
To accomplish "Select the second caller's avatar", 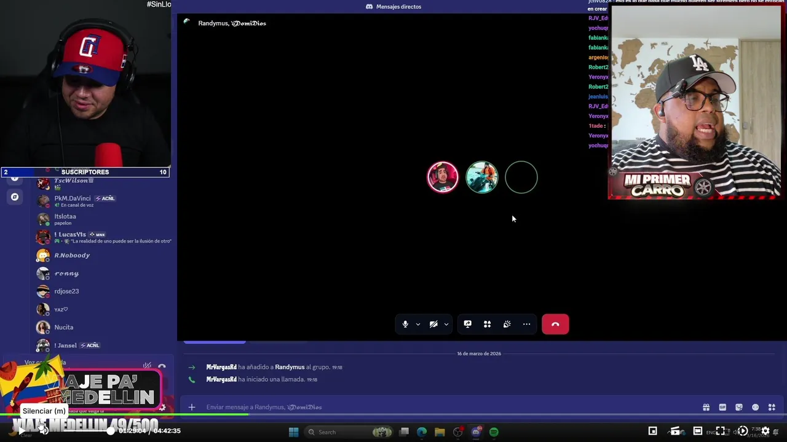I will pos(482,177).
